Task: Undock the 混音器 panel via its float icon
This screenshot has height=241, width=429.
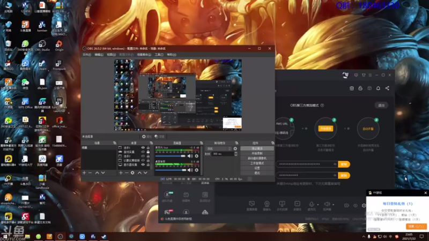Action: point(202,143)
